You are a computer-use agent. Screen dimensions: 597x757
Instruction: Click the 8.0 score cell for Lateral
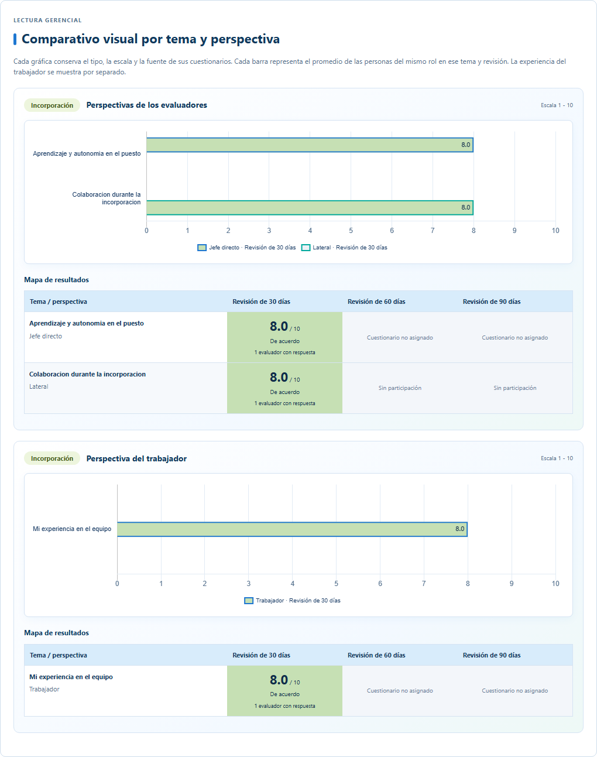coord(284,388)
